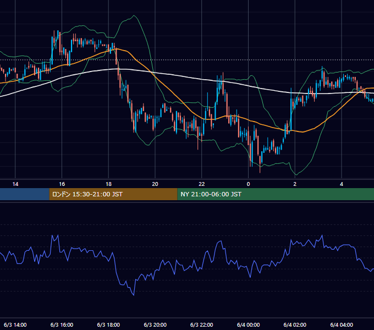Screen dimensions: 374x330
Task: Click the 6/3 20:00 label on lower axis
Action: tap(155, 324)
